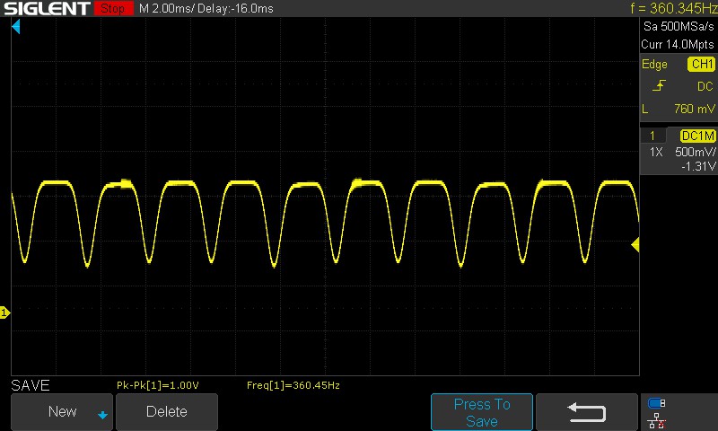Click the Sa 500MSa/s sample rate text
The image size is (718, 431).
pyautogui.click(x=679, y=27)
